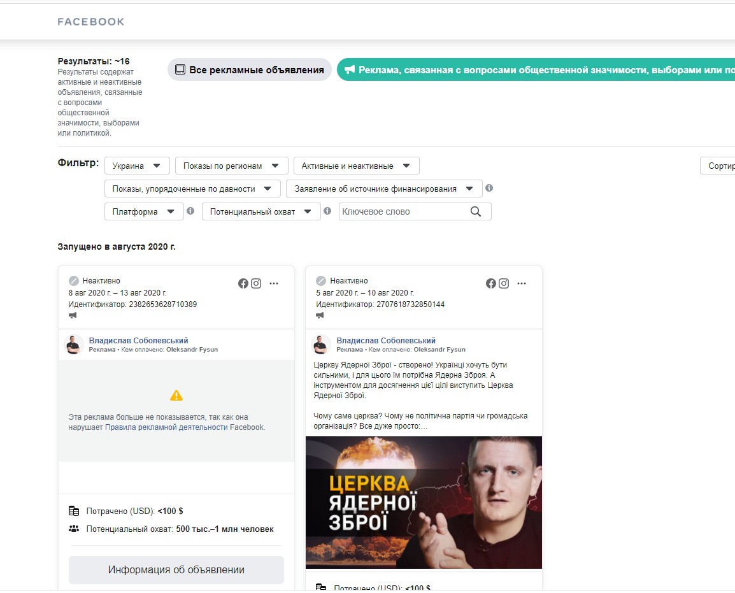Click Instagram platform icon on first ad
This screenshot has width=735, height=593.
tap(256, 283)
